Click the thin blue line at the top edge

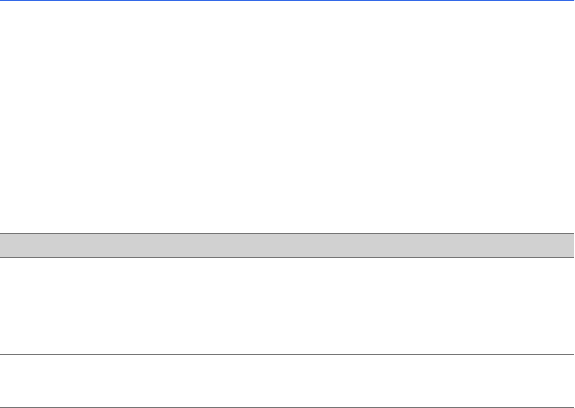287,0
